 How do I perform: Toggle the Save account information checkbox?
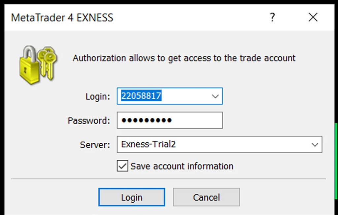pos(122,166)
